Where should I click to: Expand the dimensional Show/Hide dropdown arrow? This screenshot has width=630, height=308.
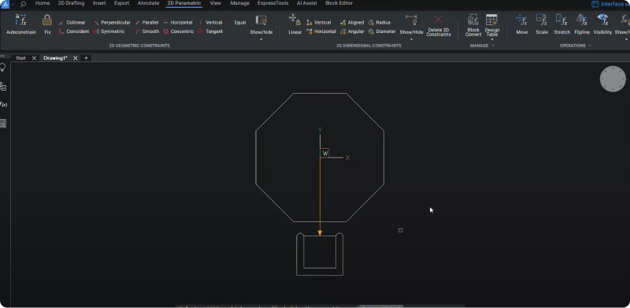[x=411, y=39]
